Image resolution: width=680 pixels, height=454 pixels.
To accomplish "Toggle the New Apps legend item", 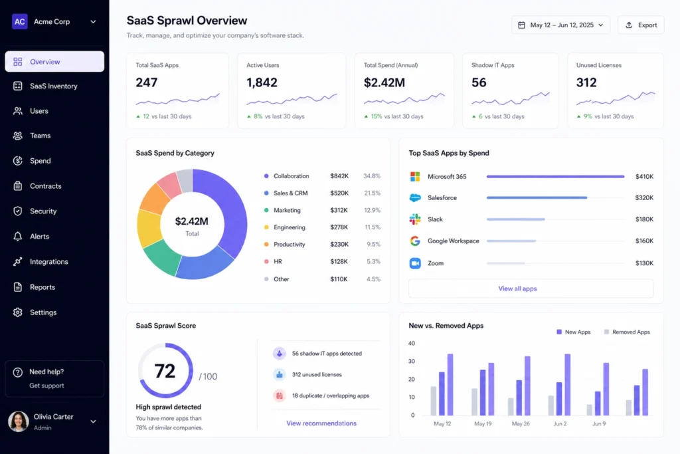I will coord(573,332).
